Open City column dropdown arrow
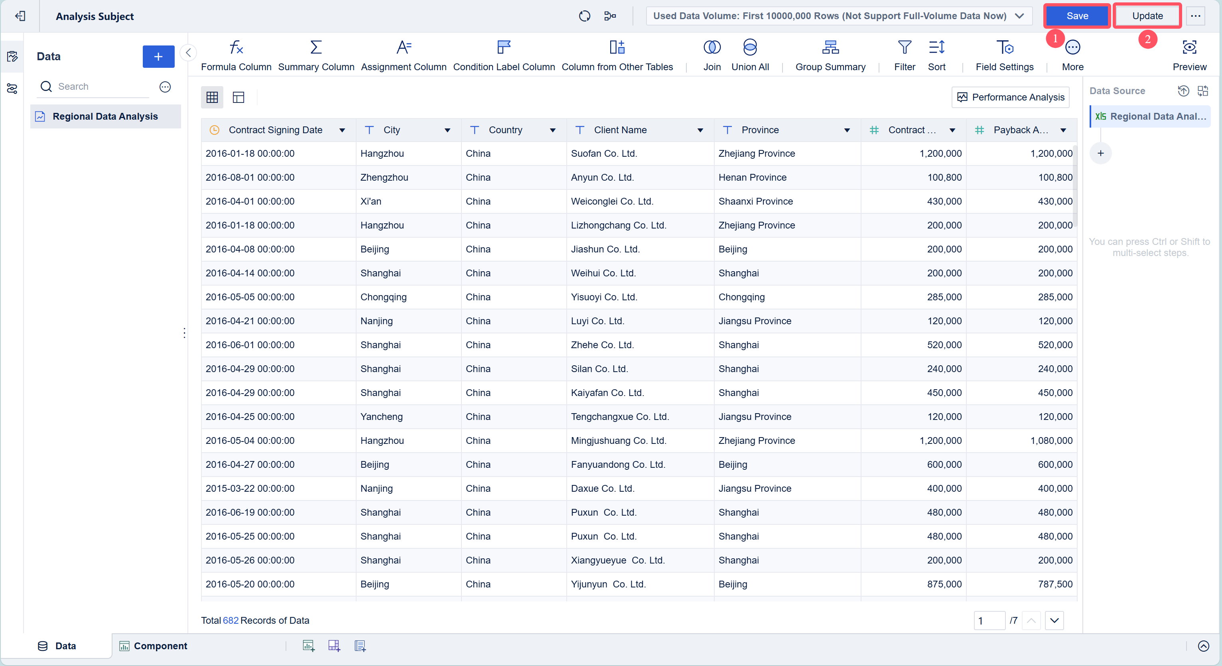 [x=447, y=130]
